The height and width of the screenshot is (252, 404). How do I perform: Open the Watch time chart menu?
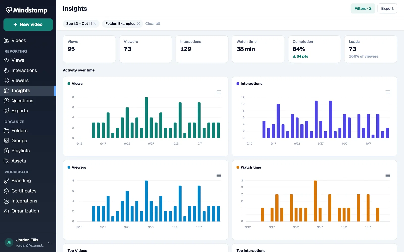[388, 176]
